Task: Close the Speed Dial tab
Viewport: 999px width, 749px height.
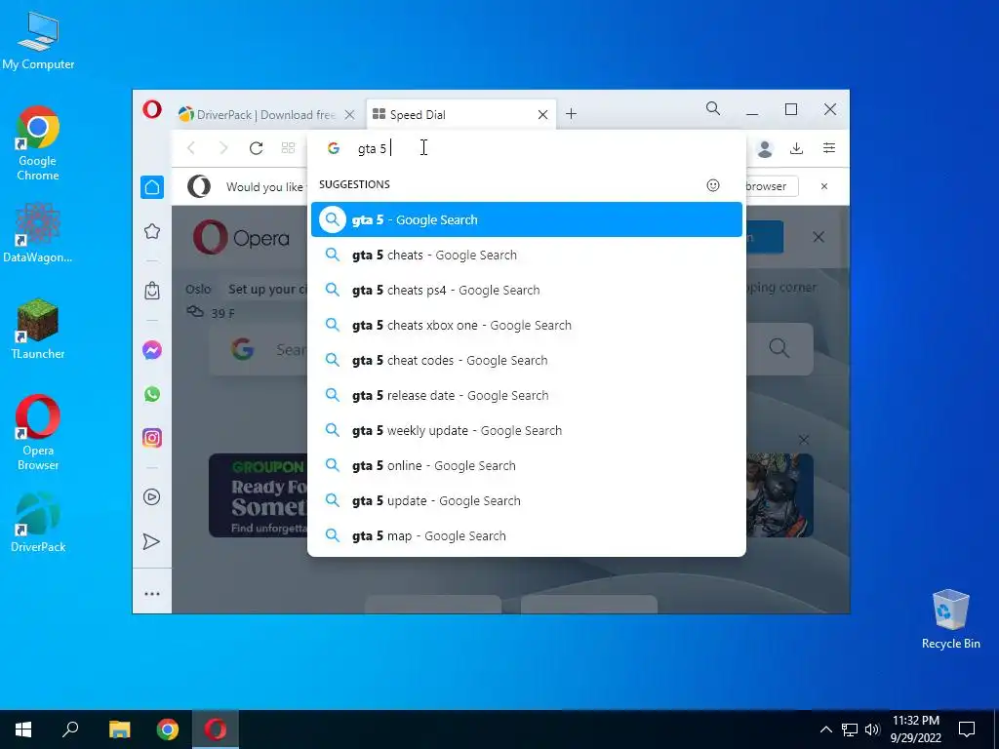Action: coord(542,115)
